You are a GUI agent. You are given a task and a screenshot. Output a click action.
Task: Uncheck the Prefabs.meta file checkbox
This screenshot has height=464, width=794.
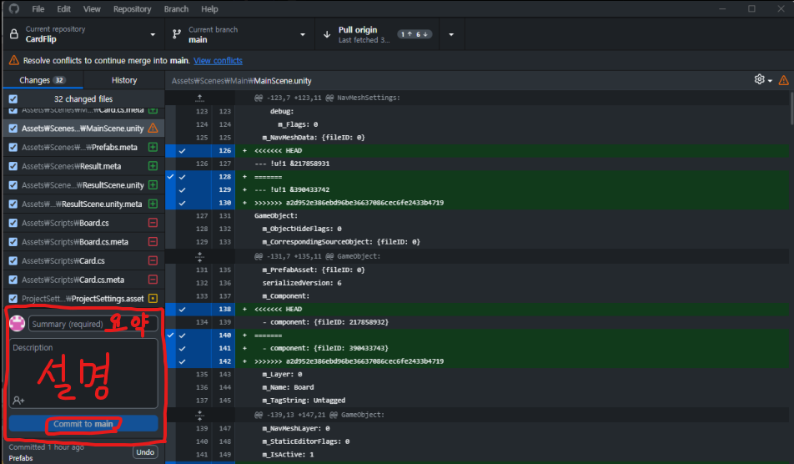pyautogui.click(x=13, y=147)
